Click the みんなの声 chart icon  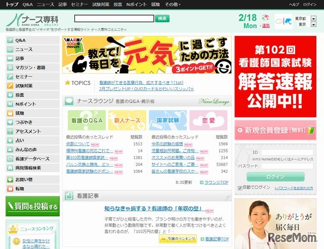(x=10, y=150)
